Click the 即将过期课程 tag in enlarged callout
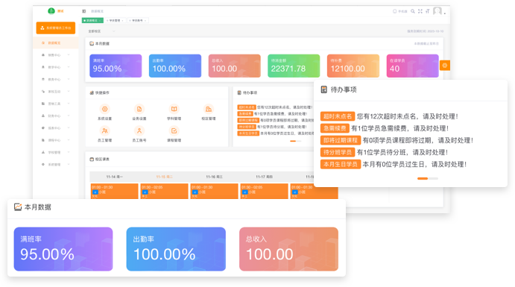515x287 pixels. [x=341, y=140]
